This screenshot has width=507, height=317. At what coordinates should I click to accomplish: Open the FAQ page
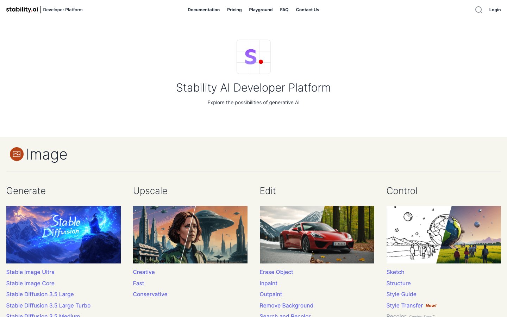pos(284,10)
